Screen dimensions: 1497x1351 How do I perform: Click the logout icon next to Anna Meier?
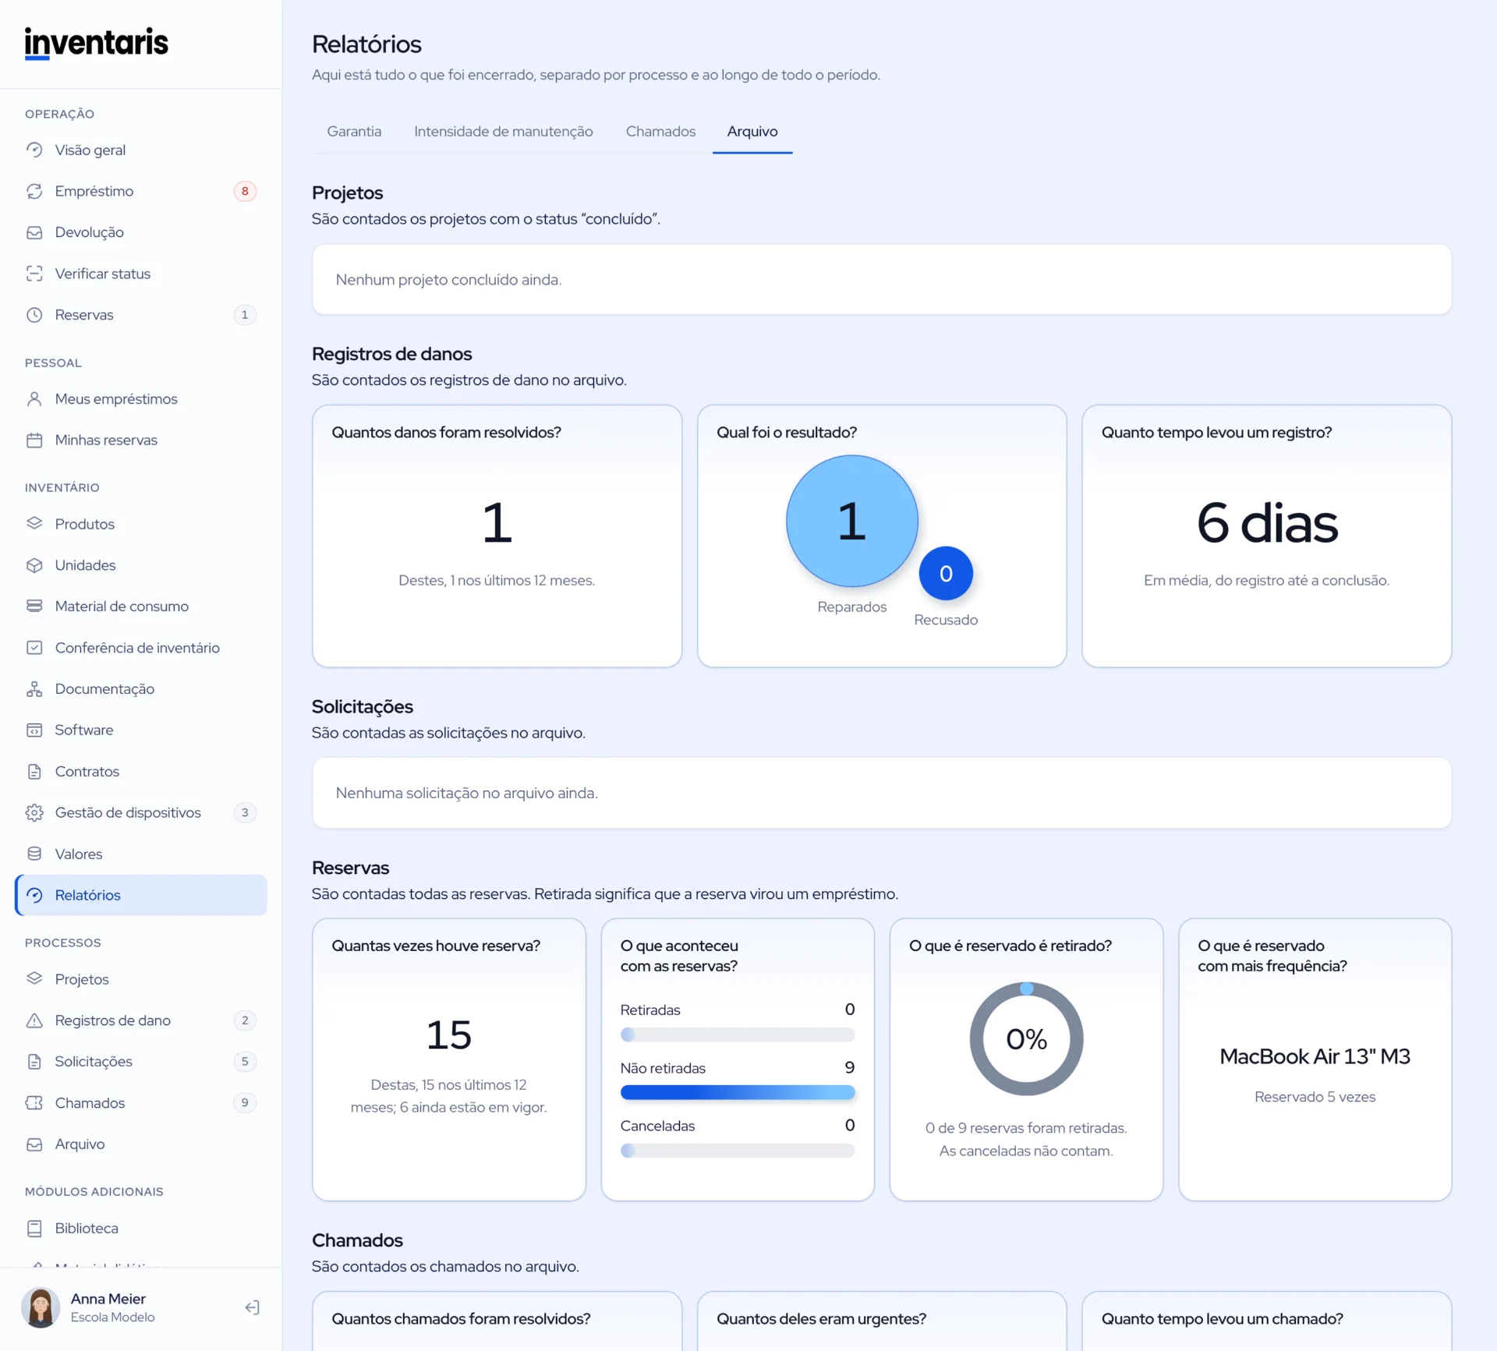coord(252,1307)
